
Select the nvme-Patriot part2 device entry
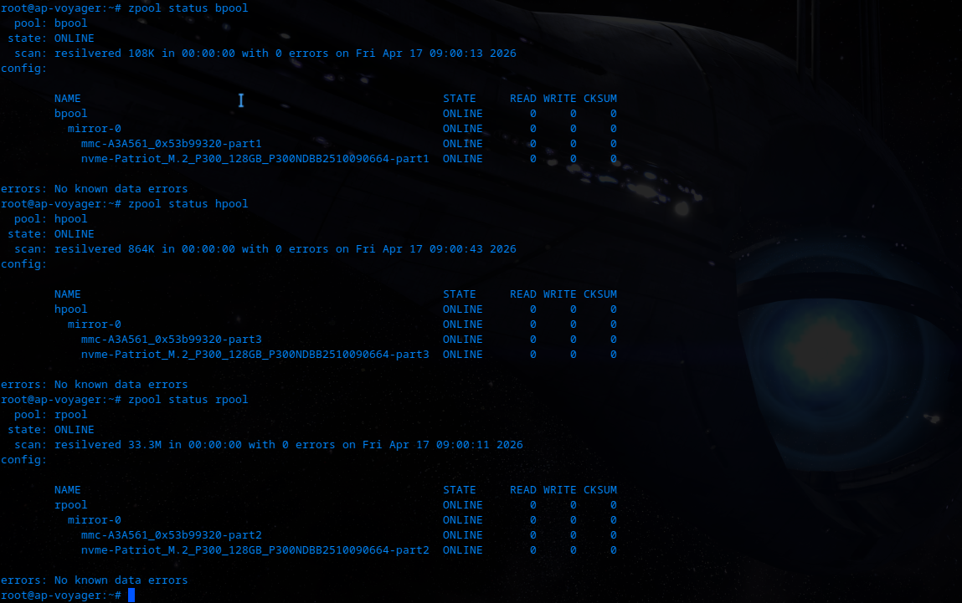click(255, 550)
